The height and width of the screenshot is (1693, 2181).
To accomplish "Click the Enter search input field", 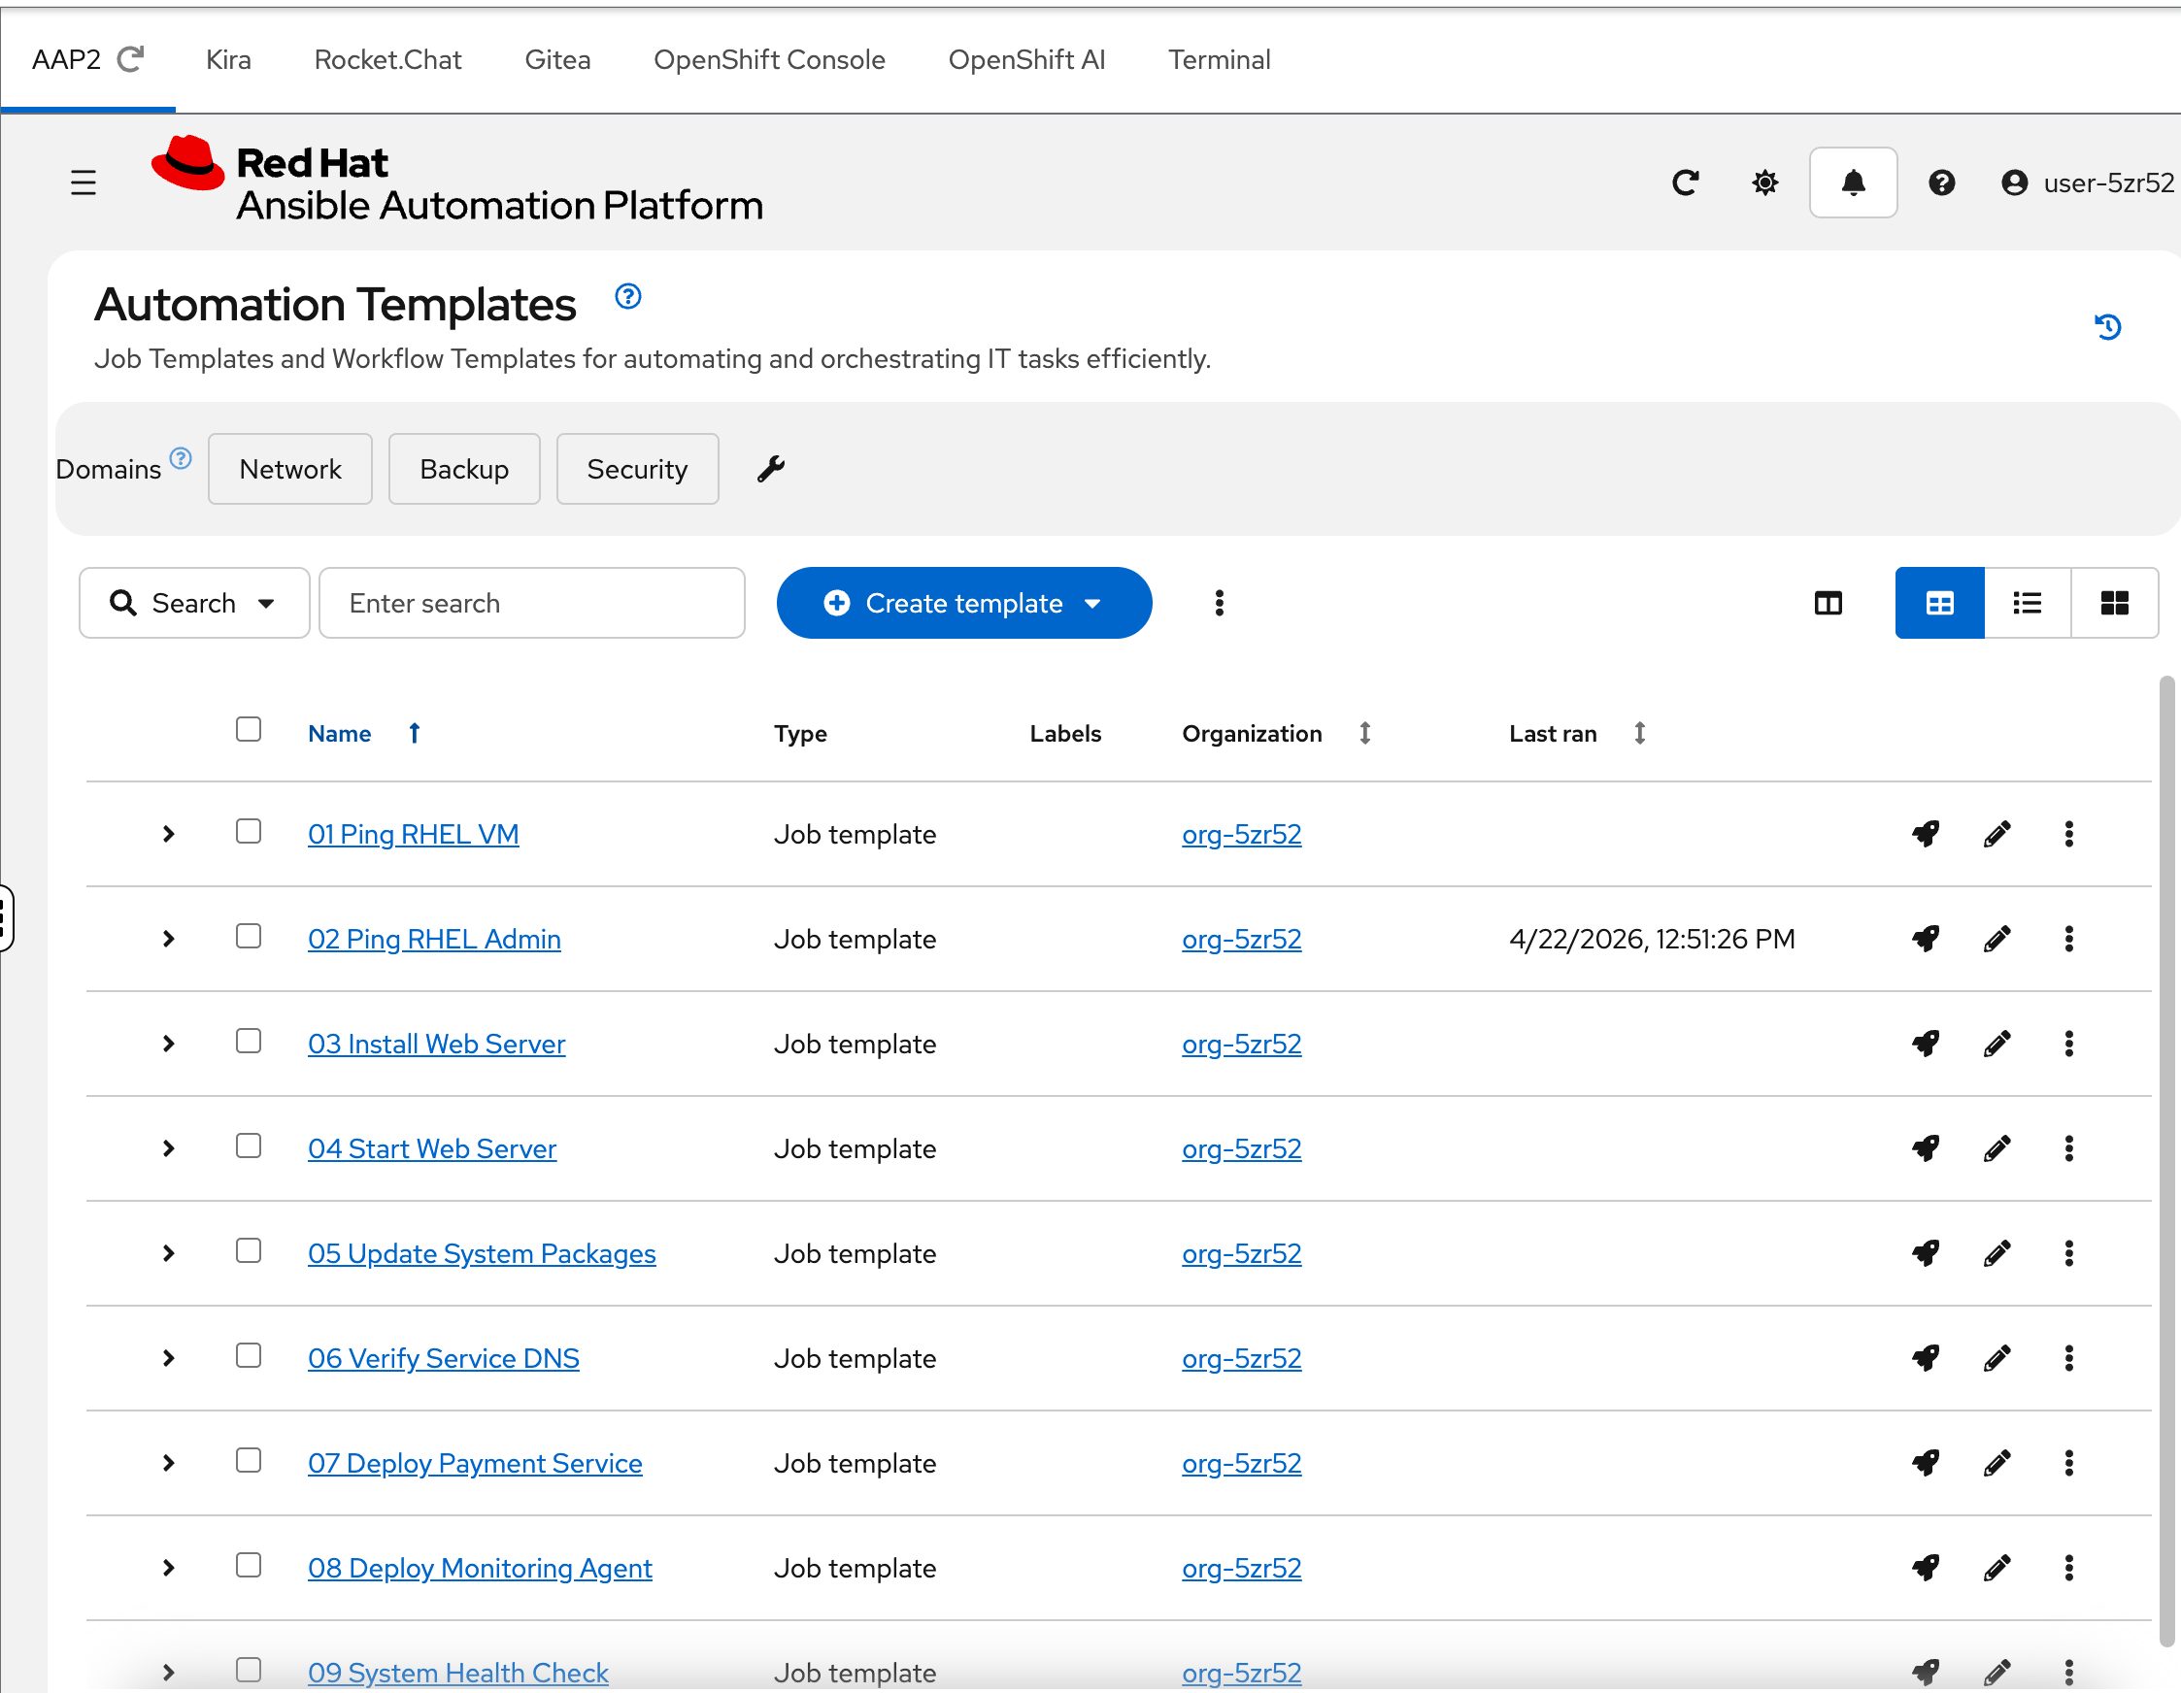I will click(x=531, y=603).
